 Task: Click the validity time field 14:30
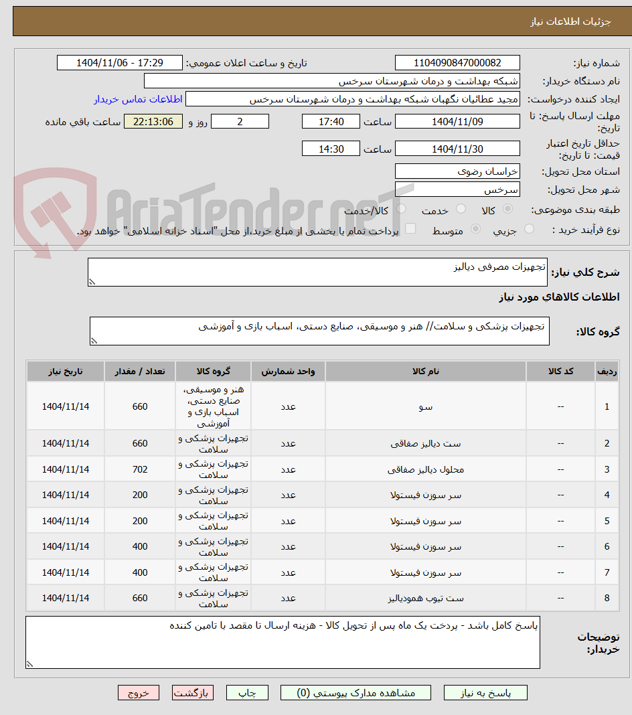pos(331,149)
